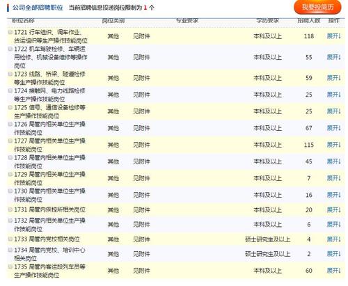Click 硕士研究生及以上 in row 1734

(267, 254)
